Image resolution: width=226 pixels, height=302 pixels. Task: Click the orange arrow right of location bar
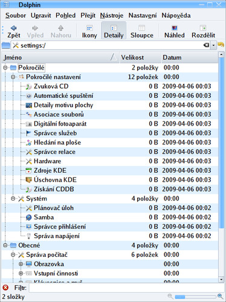pos(221,45)
